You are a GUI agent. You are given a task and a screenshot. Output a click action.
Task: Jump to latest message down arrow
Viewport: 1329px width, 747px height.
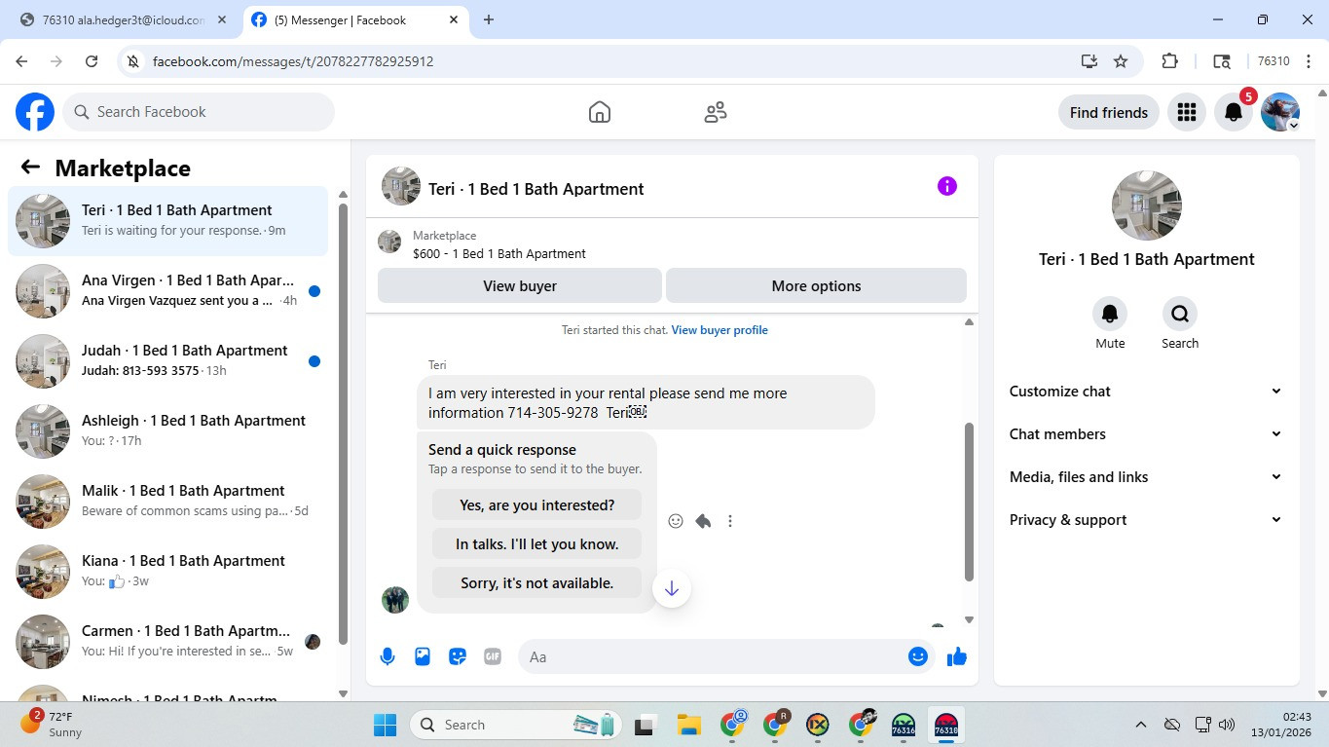pos(672,588)
